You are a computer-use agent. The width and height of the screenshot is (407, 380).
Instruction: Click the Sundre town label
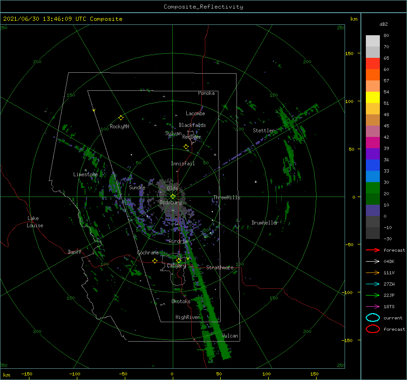[137, 187]
